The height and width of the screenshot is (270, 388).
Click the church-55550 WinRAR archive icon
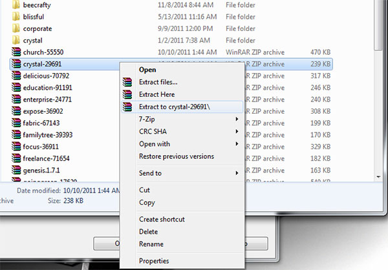coord(16,52)
